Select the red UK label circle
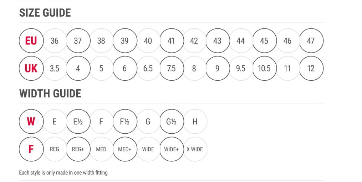The height and width of the screenshot is (182, 362). click(x=31, y=68)
